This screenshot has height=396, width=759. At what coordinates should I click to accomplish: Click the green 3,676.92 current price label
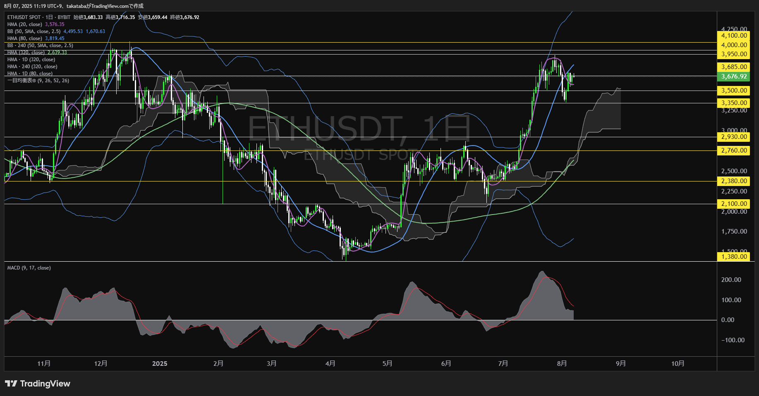(734, 76)
